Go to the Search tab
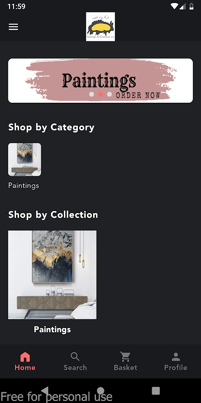The width and height of the screenshot is (201, 403). 75,361
